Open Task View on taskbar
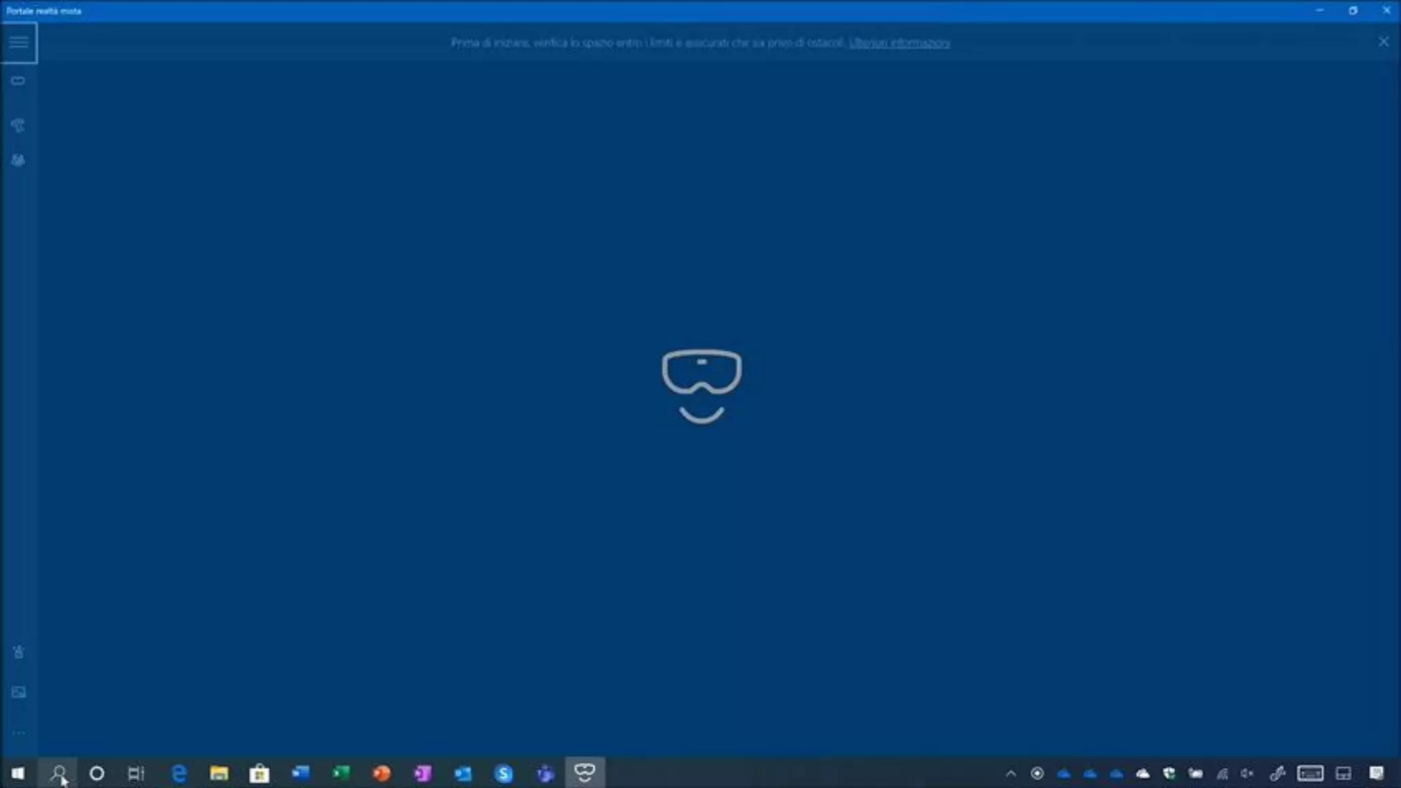Screen dimensions: 1401x788 136,773
